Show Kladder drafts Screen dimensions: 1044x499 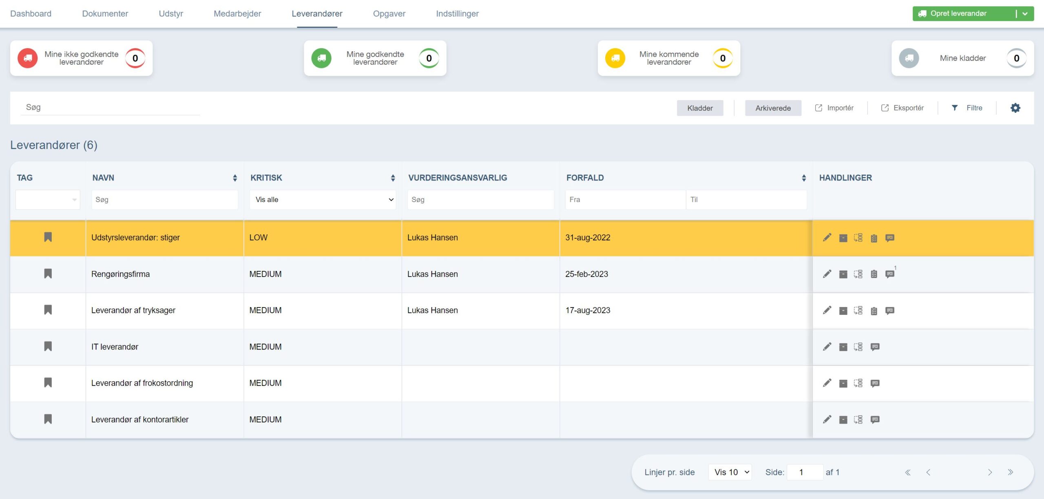point(700,108)
